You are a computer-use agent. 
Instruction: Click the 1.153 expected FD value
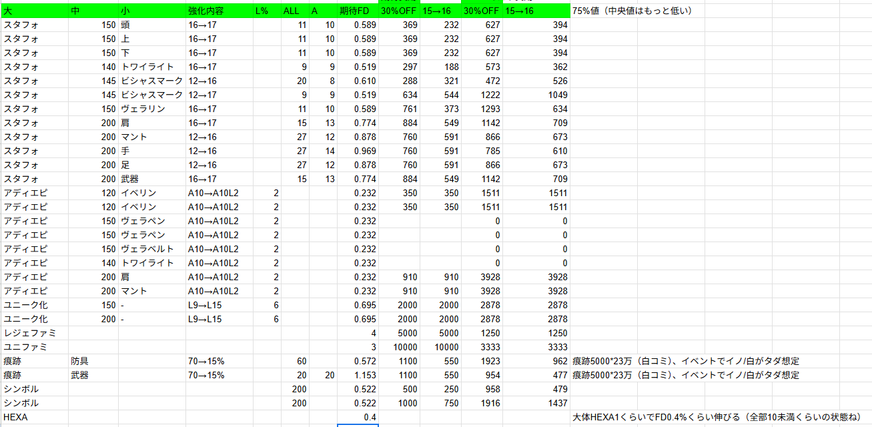pos(358,375)
